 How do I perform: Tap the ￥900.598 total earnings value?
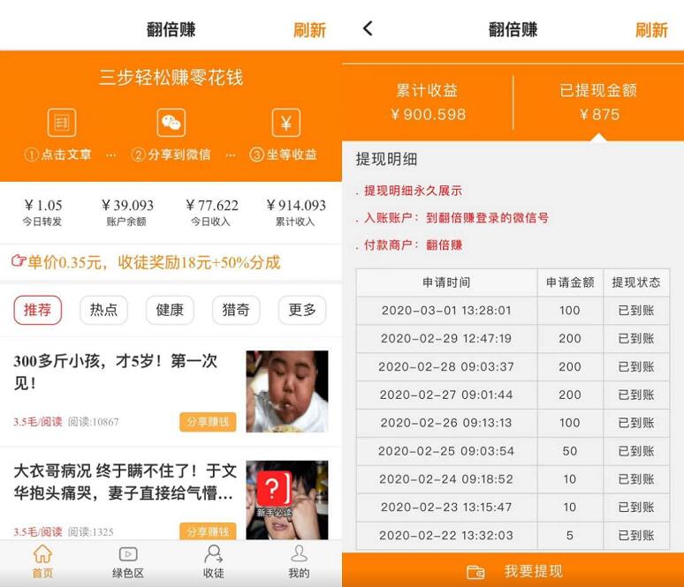pyautogui.click(x=428, y=114)
